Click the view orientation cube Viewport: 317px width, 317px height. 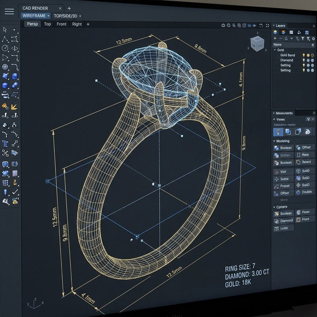tap(257, 44)
